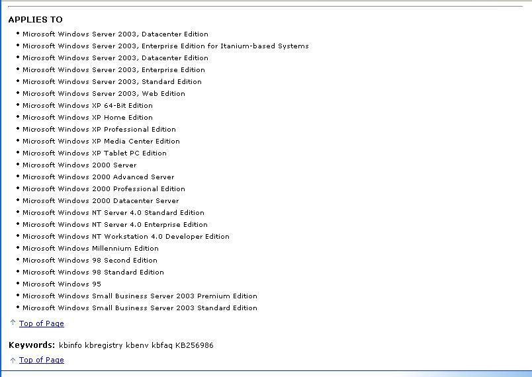This screenshot has height=377, width=532.
Task: Click the KB256986 keyword
Action: (195, 345)
